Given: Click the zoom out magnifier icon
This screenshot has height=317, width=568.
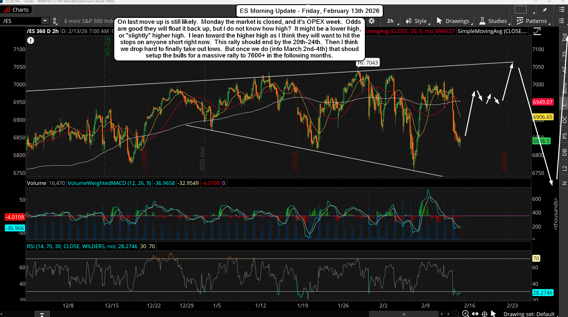Looking at the screenshot, I should coord(456,313).
